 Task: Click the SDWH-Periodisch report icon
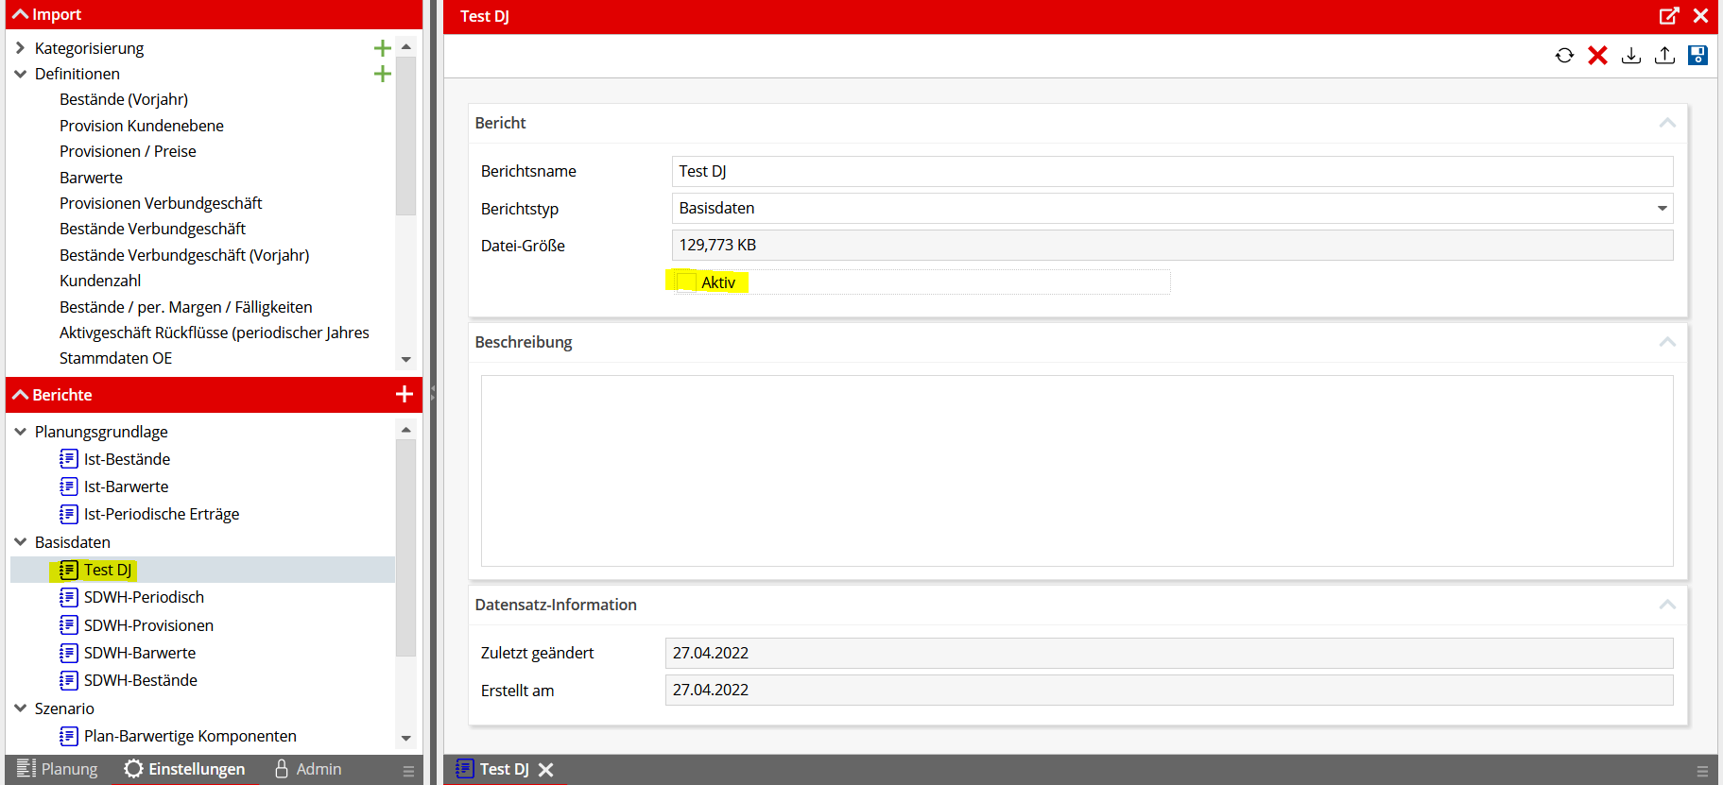point(69,597)
